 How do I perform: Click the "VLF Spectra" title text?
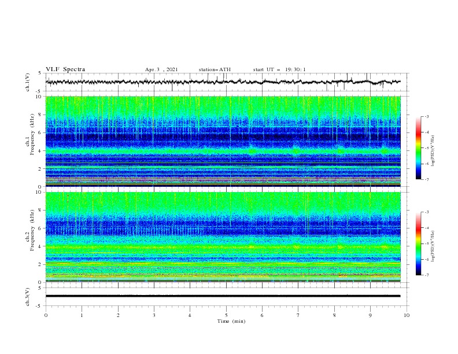tap(65, 69)
